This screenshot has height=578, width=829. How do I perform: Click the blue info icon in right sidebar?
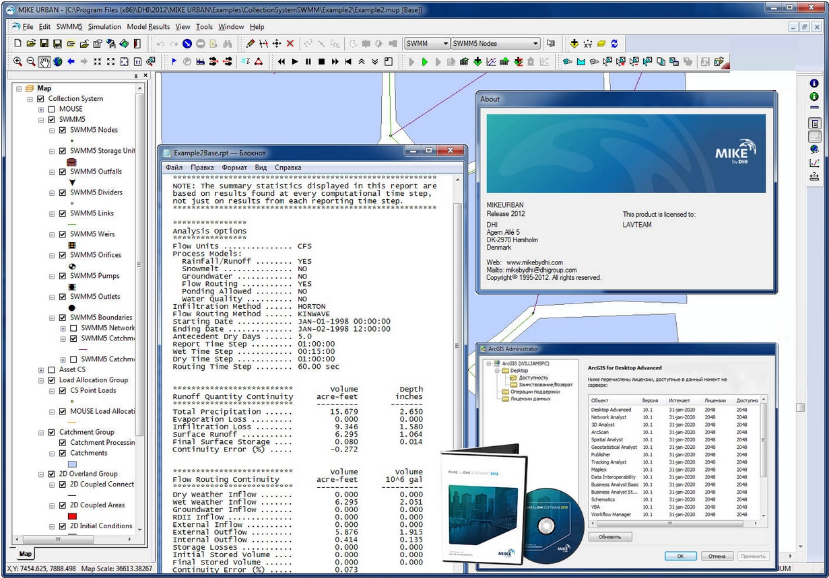pyautogui.click(x=814, y=83)
